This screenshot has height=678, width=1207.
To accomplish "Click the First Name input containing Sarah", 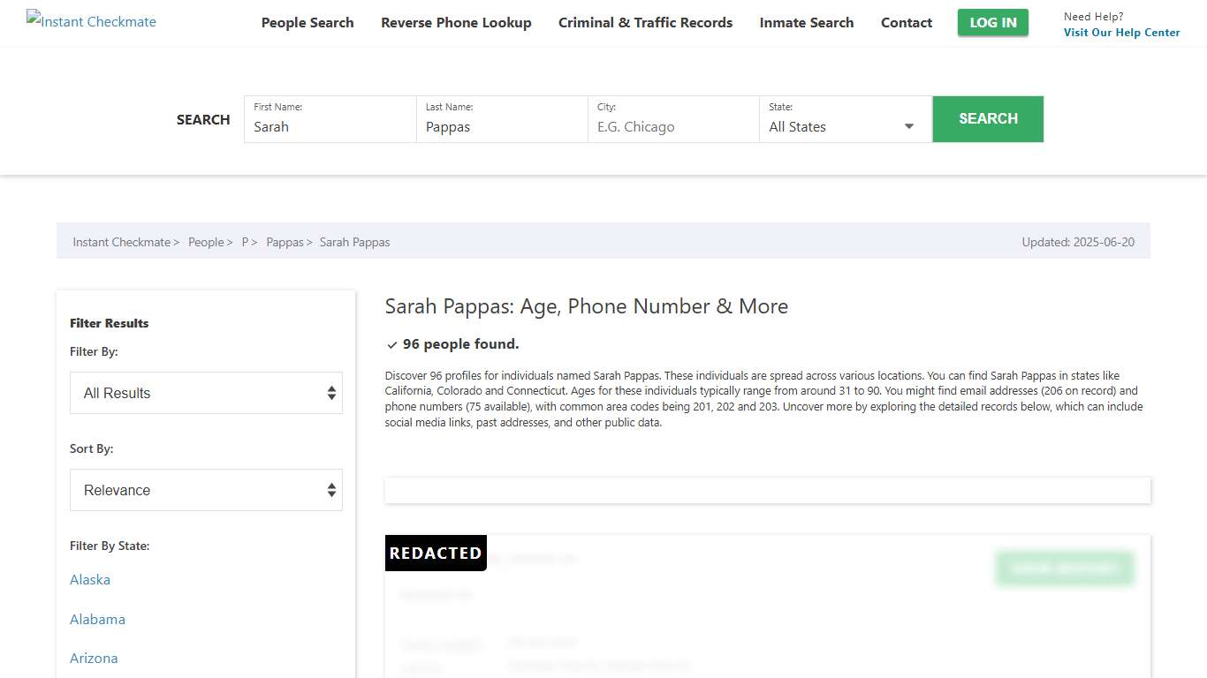I will pos(330,126).
